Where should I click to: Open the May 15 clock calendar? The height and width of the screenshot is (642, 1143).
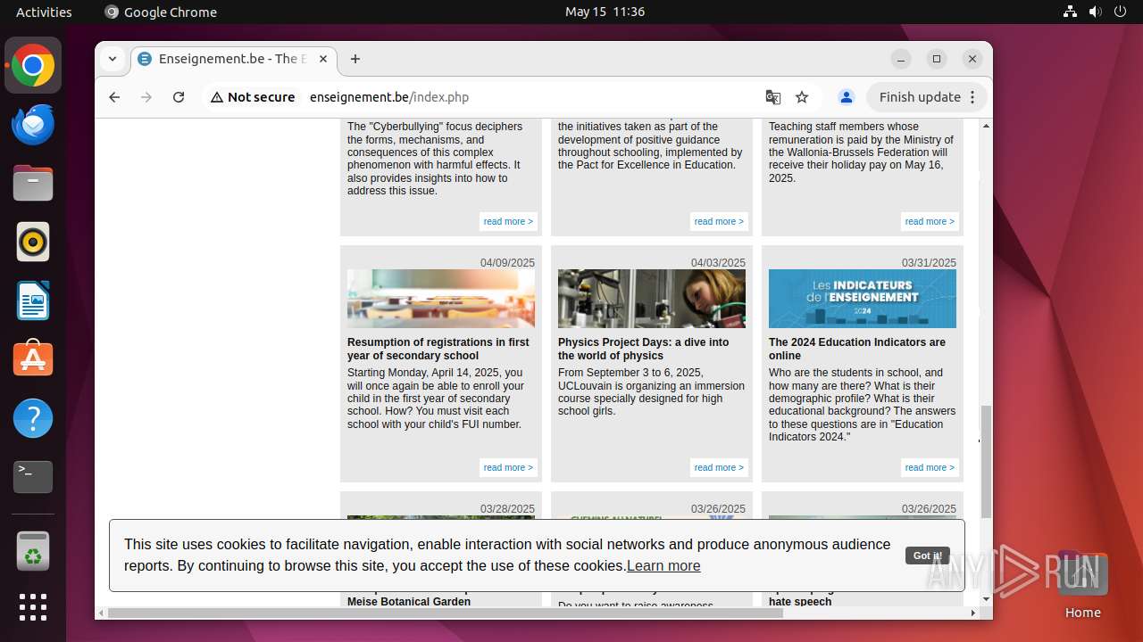tap(605, 12)
